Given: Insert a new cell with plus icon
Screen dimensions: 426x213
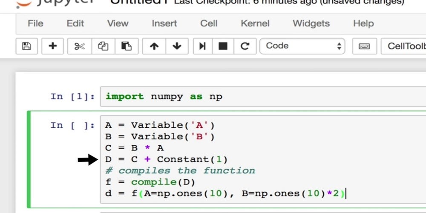Looking at the screenshot, I should [x=53, y=46].
